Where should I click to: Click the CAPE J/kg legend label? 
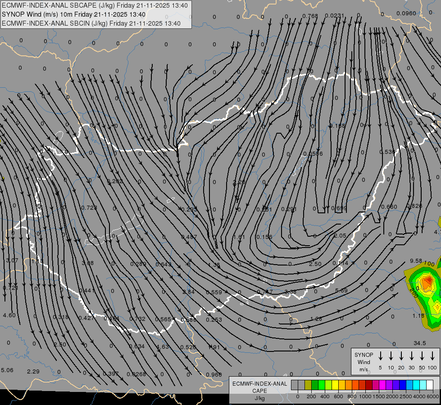(259, 391)
